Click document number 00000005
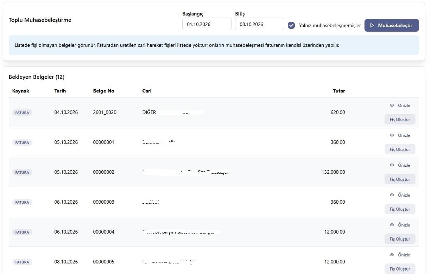 (104, 262)
